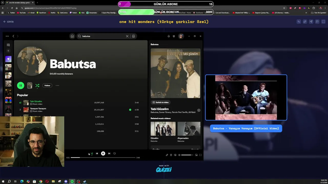The width and height of the screenshot is (328, 184).
Task: Open more options for Babutsa artist
Action: tap(57, 86)
